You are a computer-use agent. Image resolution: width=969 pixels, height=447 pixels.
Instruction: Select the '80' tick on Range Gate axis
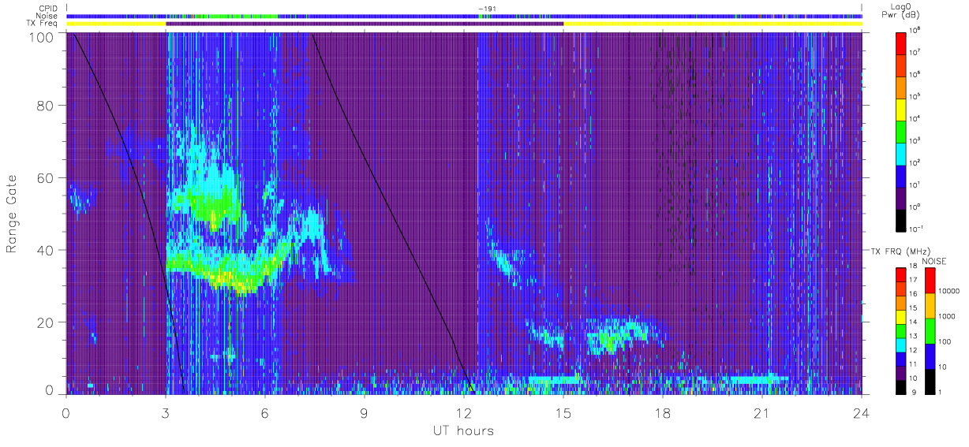click(46, 106)
